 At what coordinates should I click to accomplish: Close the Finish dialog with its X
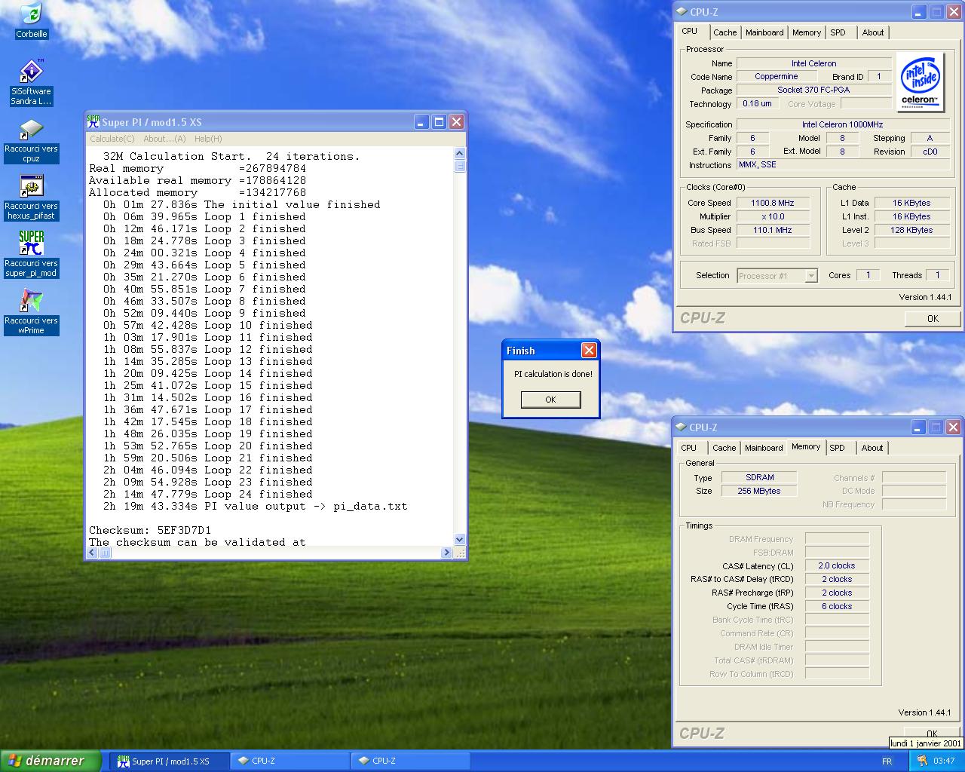click(x=589, y=351)
